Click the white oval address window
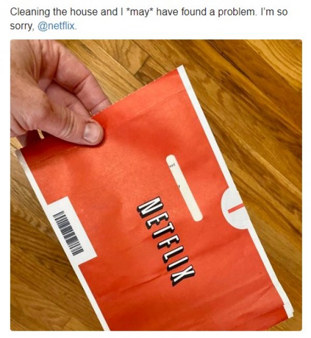 (x=185, y=188)
